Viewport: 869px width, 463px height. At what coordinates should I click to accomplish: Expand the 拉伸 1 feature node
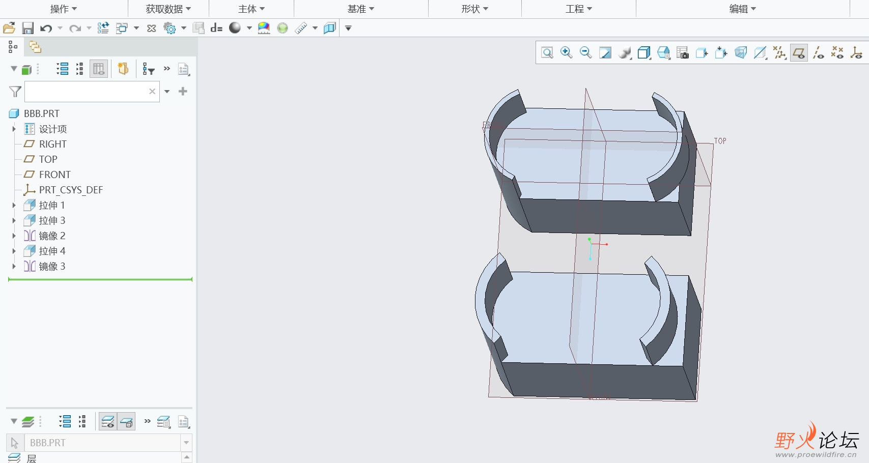tap(14, 205)
